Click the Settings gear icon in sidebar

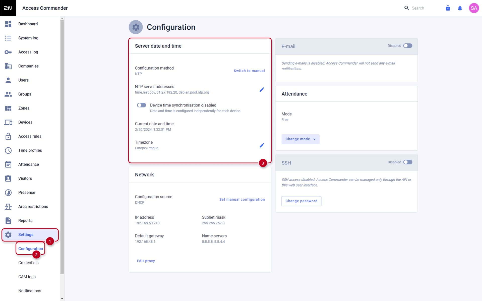pyautogui.click(x=8, y=235)
